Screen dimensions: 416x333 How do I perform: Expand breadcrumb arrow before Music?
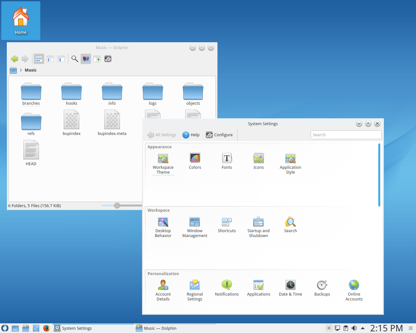pyautogui.click(x=21, y=70)
